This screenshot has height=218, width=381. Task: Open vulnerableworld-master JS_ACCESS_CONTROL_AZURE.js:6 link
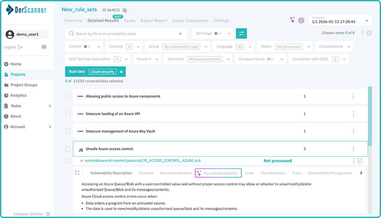(143, 160)
